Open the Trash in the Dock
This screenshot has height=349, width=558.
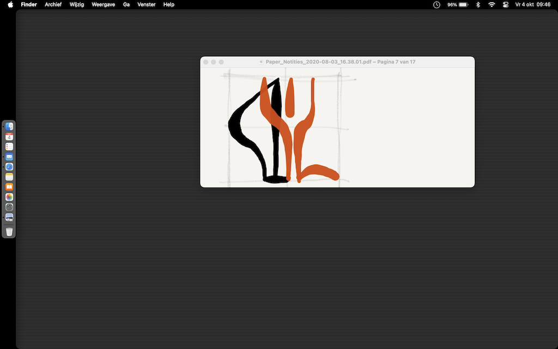pyautogui.click(x=9, y=232)
